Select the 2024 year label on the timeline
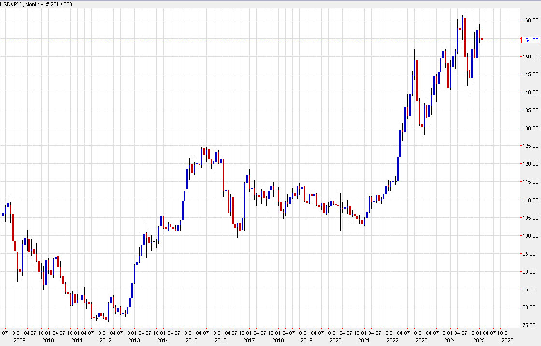 pos(451,340)
